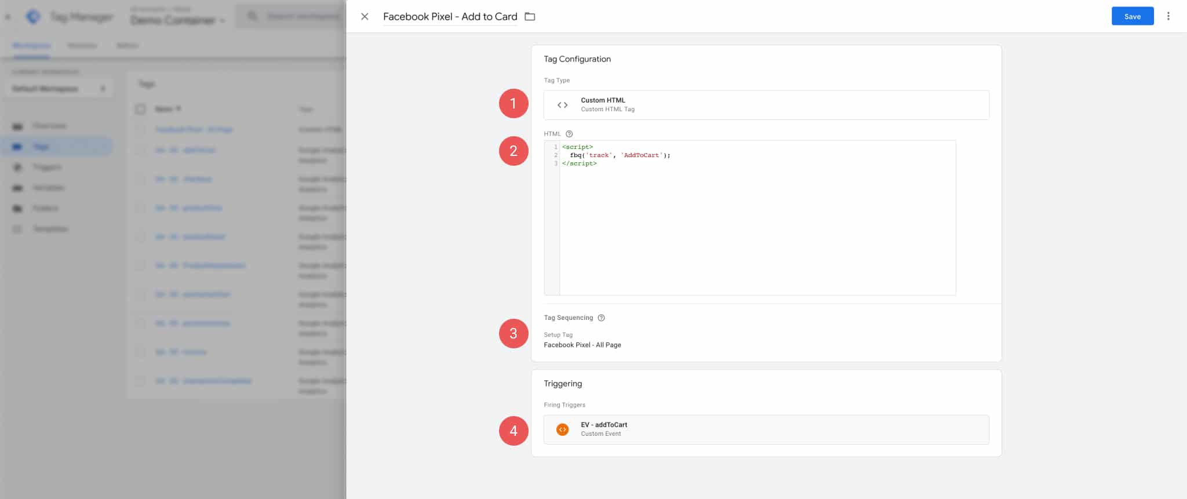This screenshot has height=499, width=1187.
Task: Close the tag editor panel
Action: pos(365,17)
